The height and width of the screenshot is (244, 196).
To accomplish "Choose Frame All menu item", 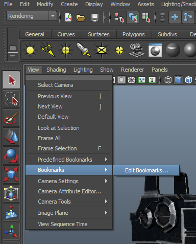I will coord(69,138).
